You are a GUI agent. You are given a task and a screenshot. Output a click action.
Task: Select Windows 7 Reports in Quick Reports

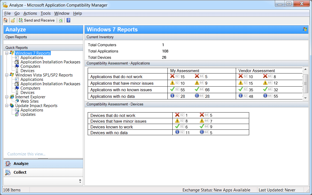[33, 53]
